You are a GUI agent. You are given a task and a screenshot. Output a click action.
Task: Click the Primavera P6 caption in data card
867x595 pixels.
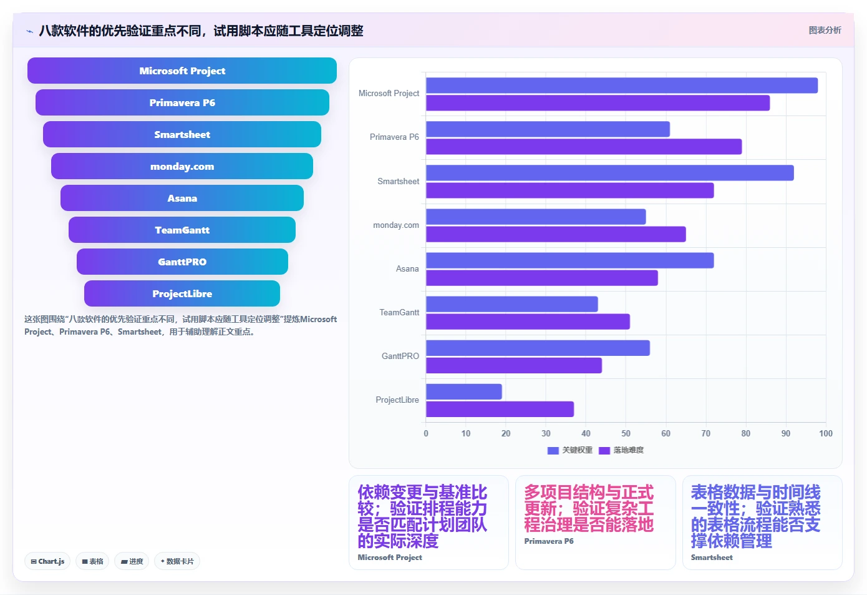(549, 541)
